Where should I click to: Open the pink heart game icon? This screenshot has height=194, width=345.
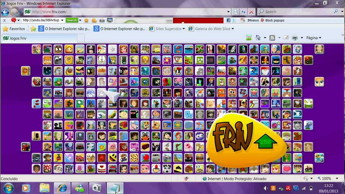[287, 168]
